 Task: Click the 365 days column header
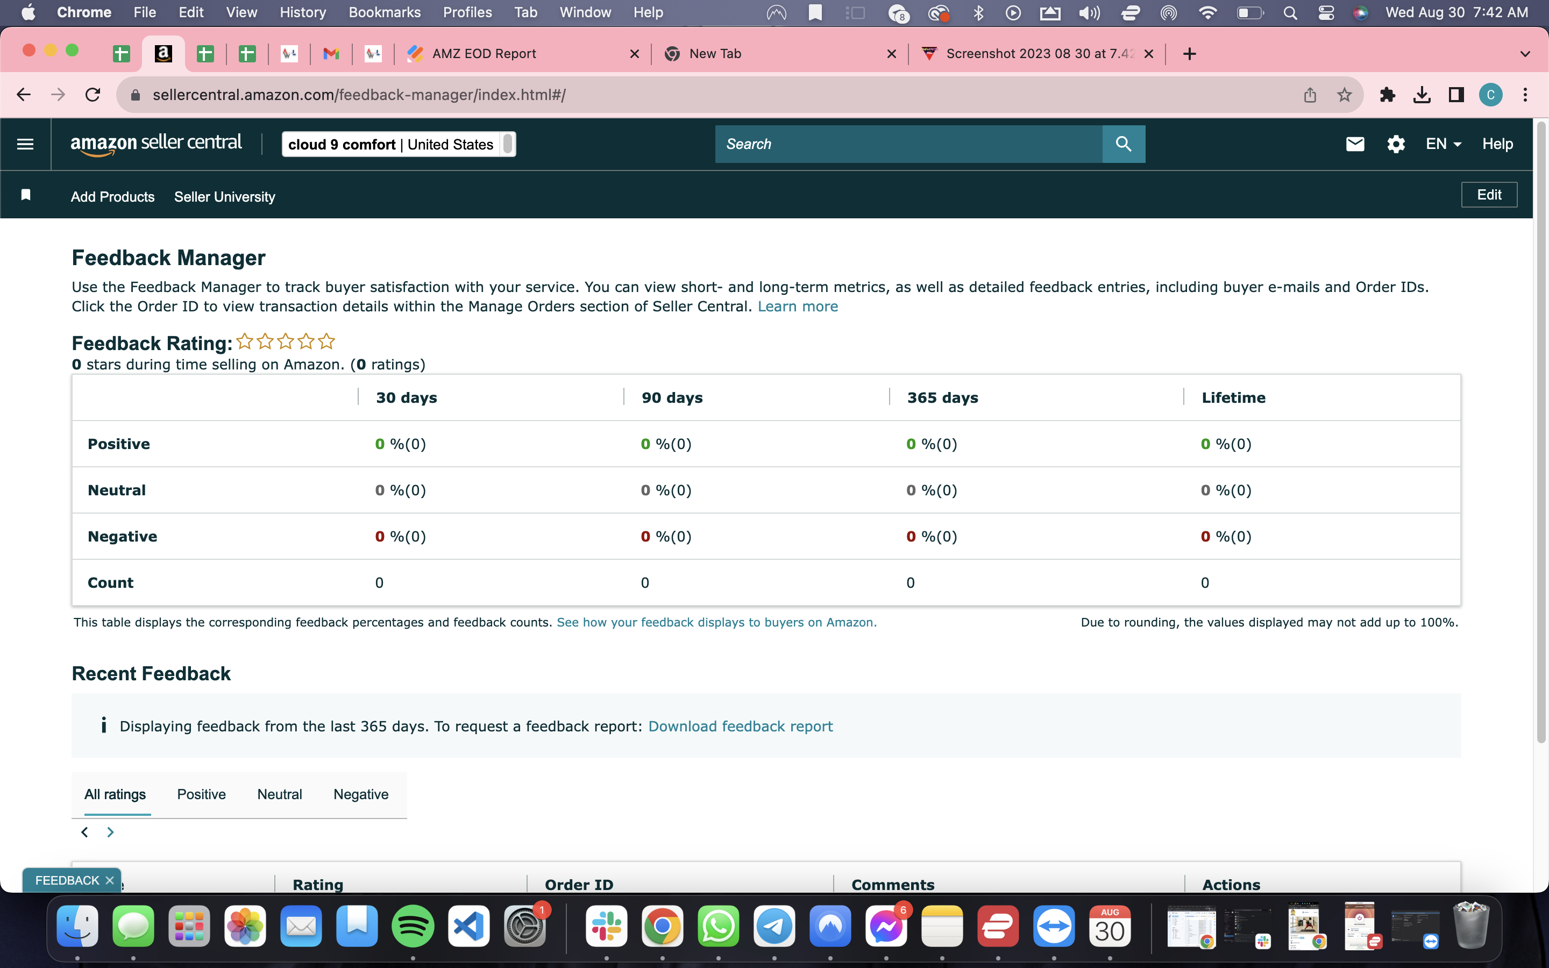coord(942,397)
